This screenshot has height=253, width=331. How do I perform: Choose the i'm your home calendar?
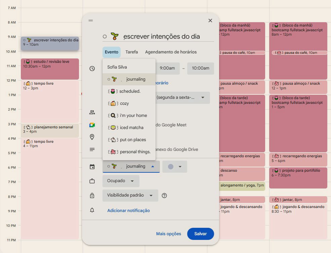coord(129,116)
